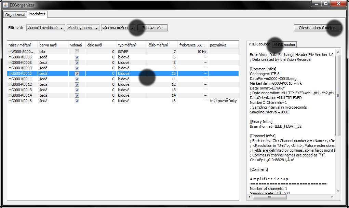The image size is (349, 208).
Task: Sort by 'název měření' column header
Action: (22, 45)
